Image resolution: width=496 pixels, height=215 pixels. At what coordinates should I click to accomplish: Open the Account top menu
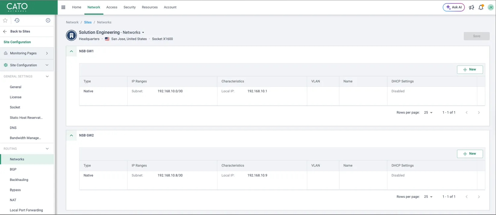pos(170,7)
